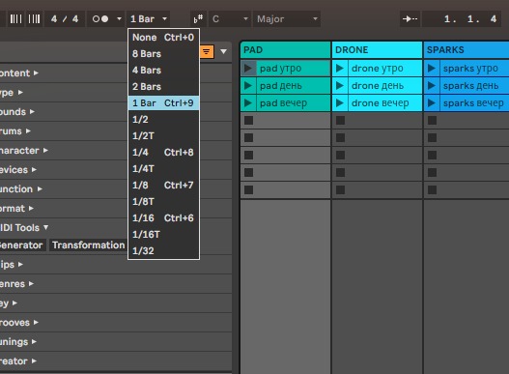Open the browser filter options triangle menu
The height and width of the screenshot is (374, 509).
pos(223,51)
